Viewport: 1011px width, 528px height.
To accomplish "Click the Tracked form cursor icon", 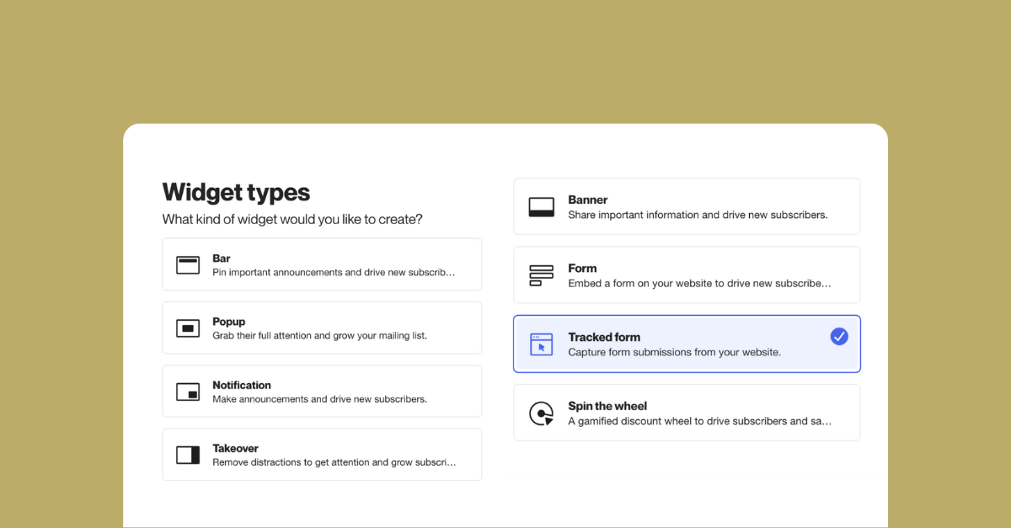I will 541,344.
